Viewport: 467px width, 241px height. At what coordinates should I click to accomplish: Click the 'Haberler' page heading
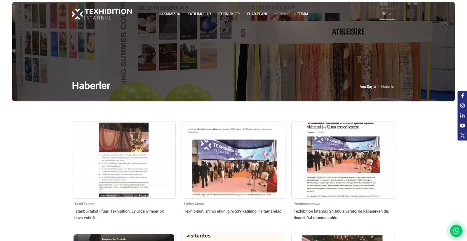[91, 86]
